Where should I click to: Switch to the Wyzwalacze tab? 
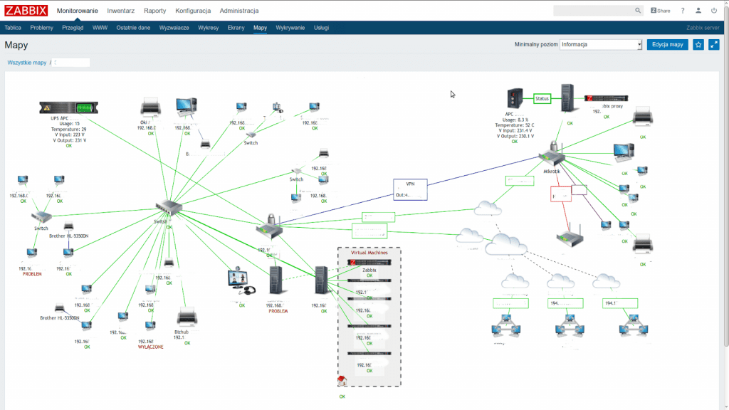(x=174, y=28)
